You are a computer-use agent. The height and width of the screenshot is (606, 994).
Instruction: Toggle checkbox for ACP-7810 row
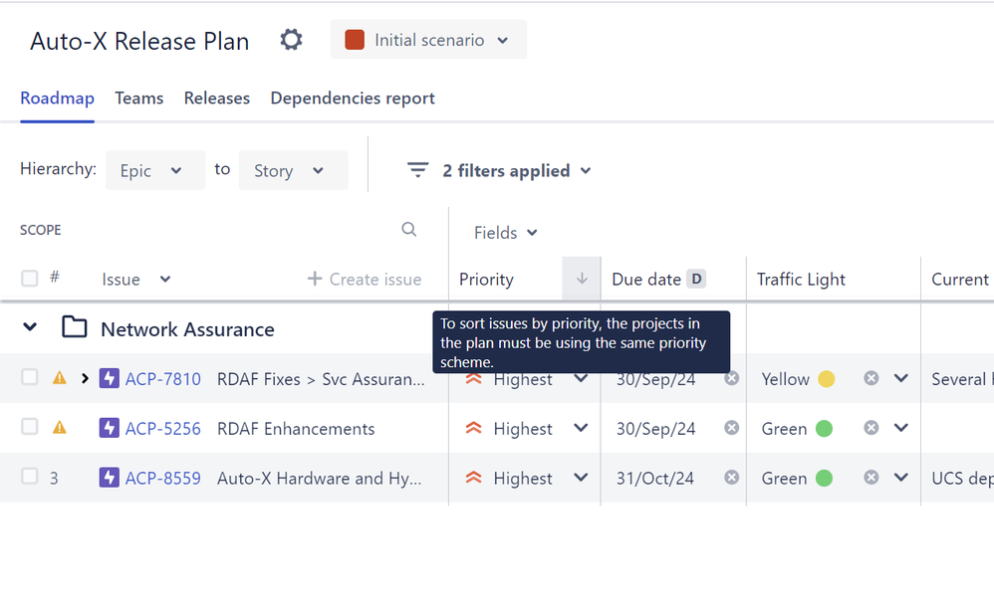pos(29,377)
